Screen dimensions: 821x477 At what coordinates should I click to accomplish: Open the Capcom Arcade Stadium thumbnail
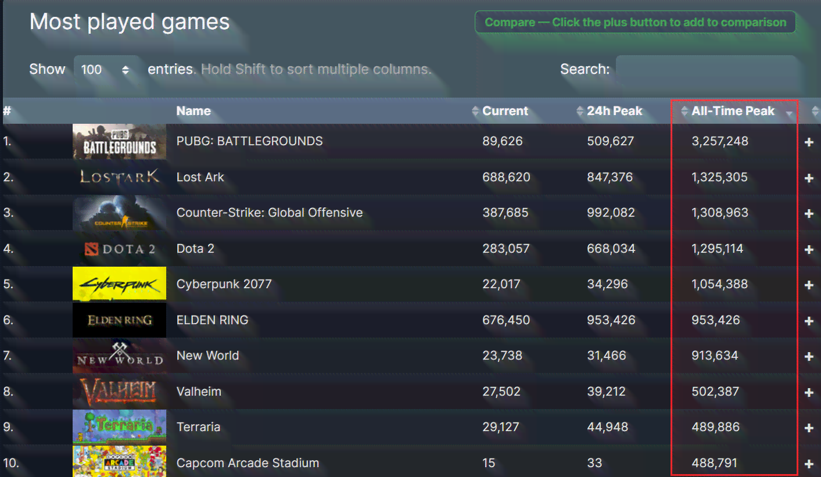pos(119,462)
